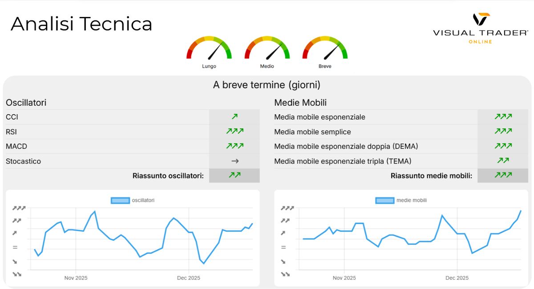The image size is (534, 289).
Task: Expand the A breve termine section
Action: coord(267,84)
